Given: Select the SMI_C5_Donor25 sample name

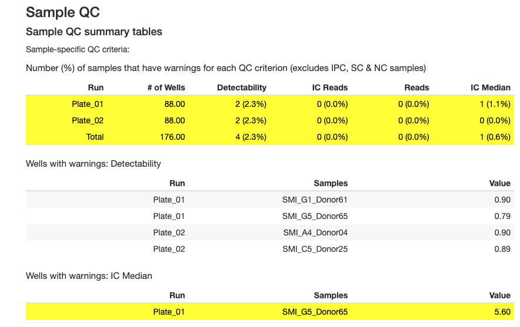Looking at the screenshot, I should tap(315, 249).
